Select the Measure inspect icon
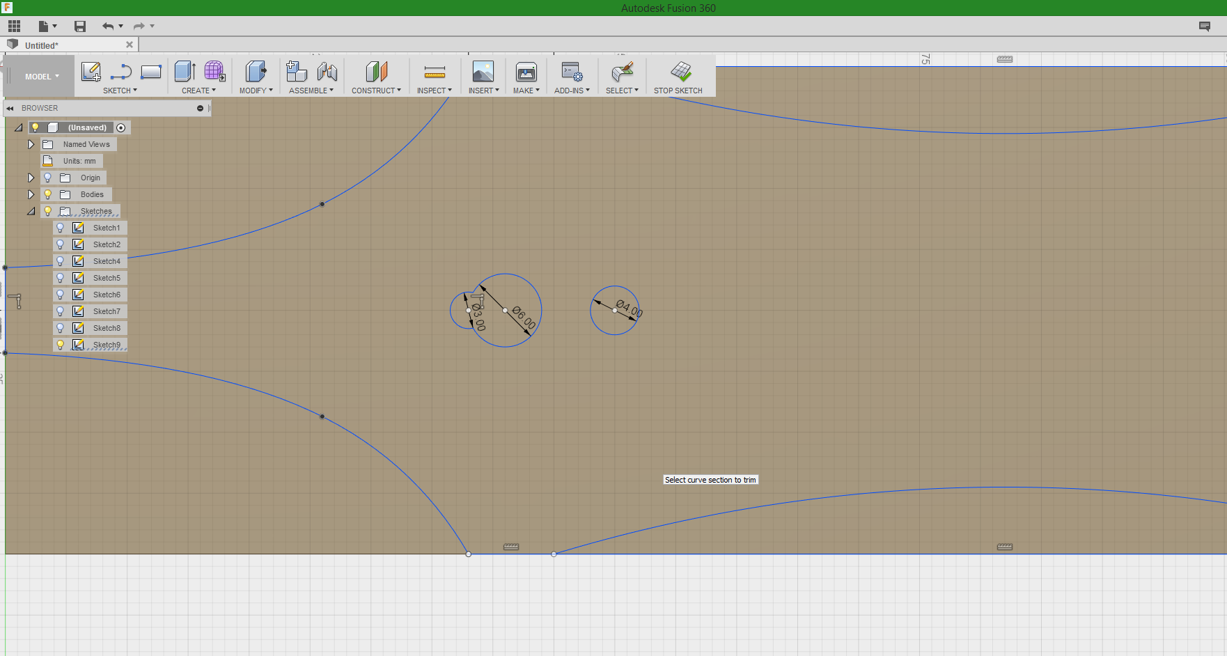 pyautogui.click(x=435, y=72)
